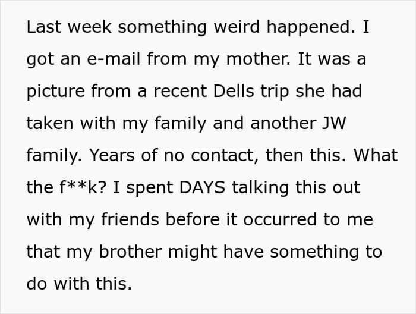Click the word "brother" in eighth line
The image size is (416, 314).
pos(130,252)
